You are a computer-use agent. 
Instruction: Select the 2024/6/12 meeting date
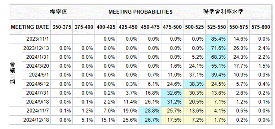coord(37,84)
